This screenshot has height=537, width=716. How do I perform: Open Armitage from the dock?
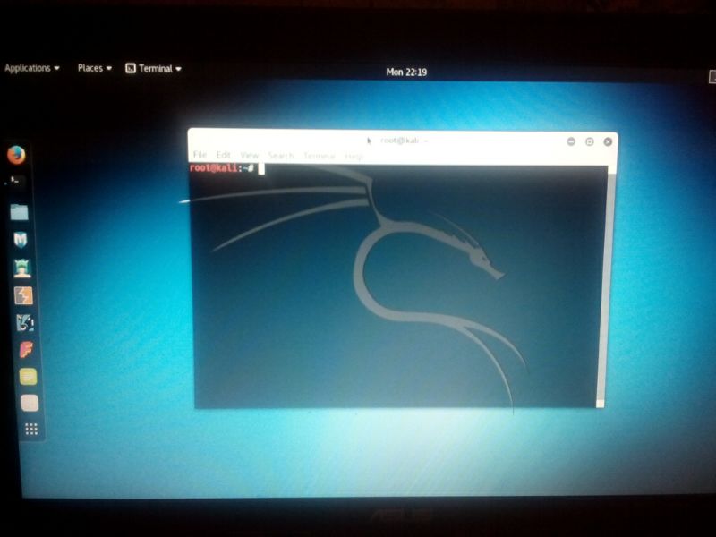(x=21, y=267)
